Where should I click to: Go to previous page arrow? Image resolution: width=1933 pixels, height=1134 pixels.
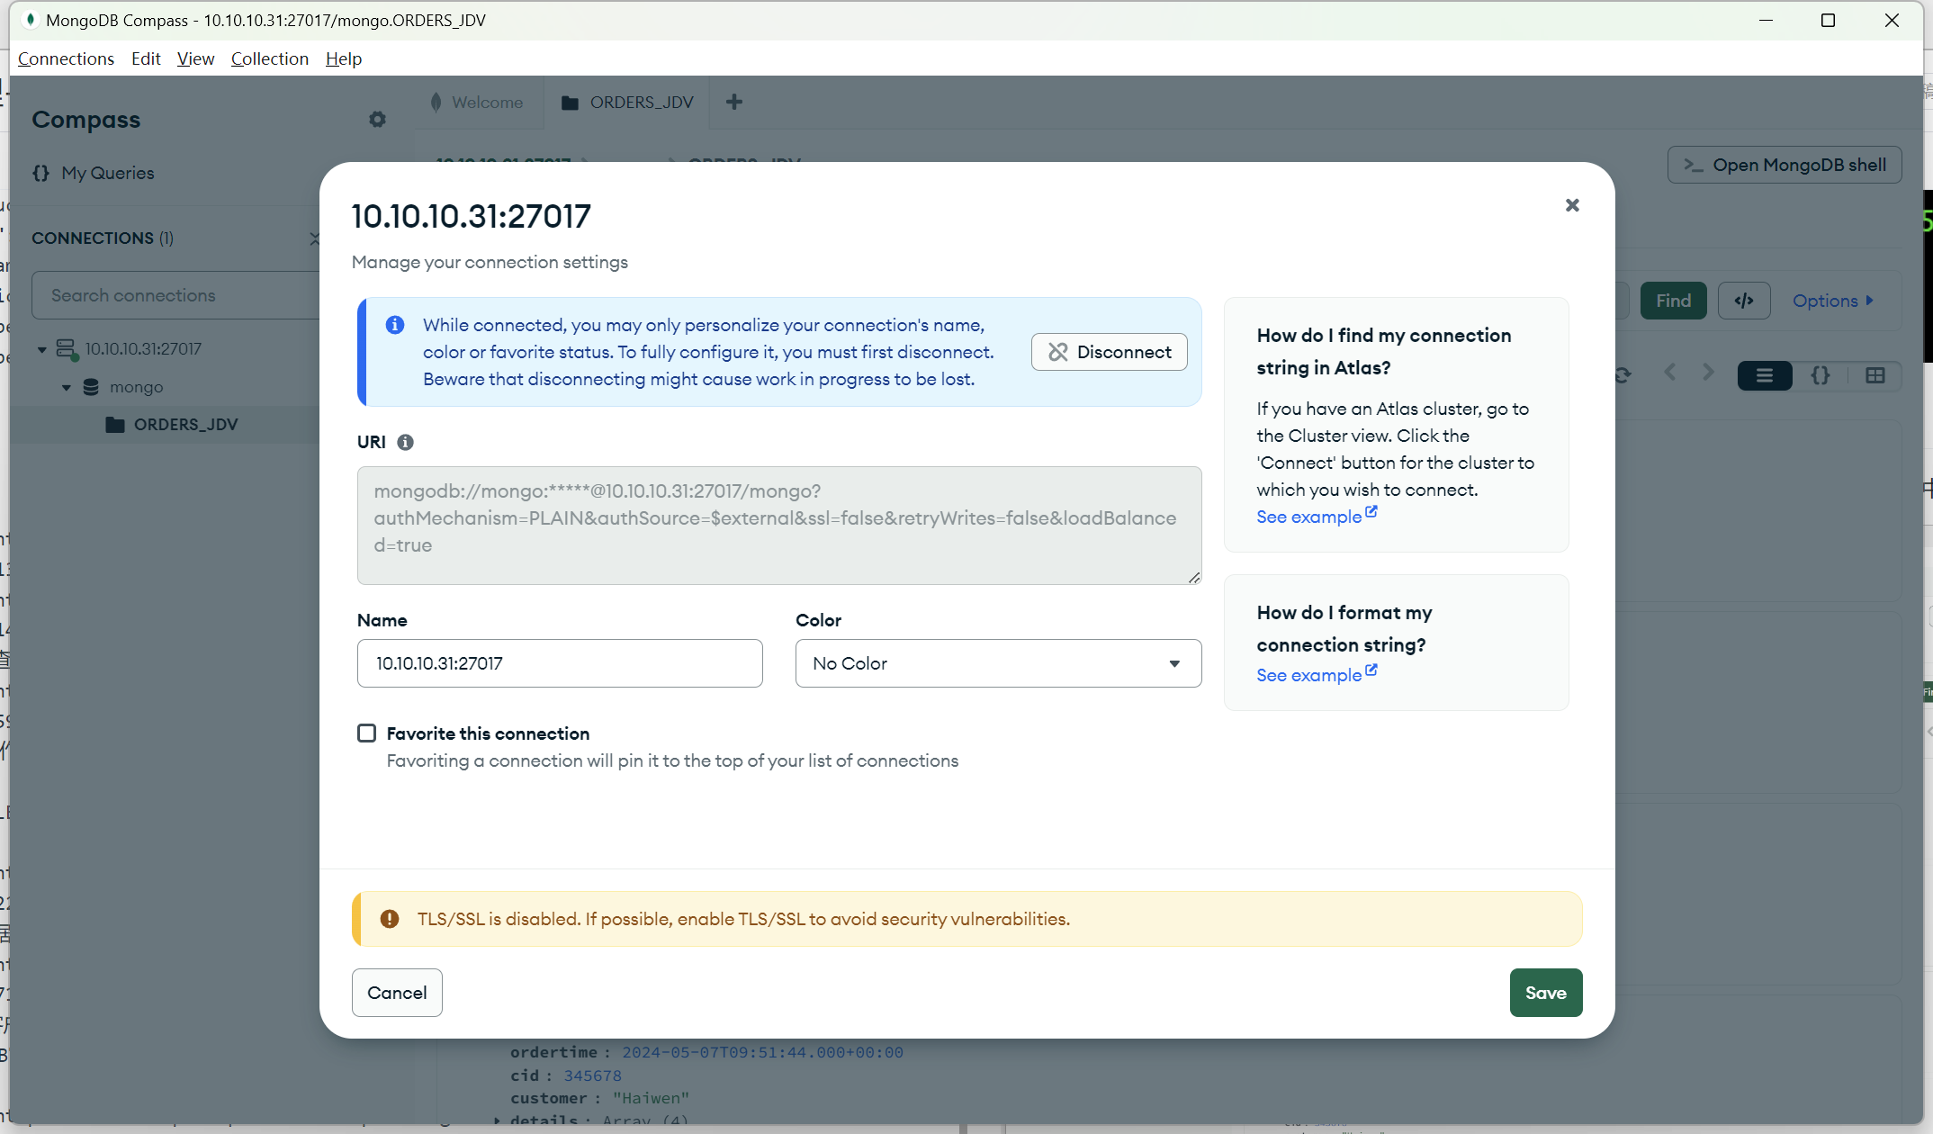pos(1670,372)
